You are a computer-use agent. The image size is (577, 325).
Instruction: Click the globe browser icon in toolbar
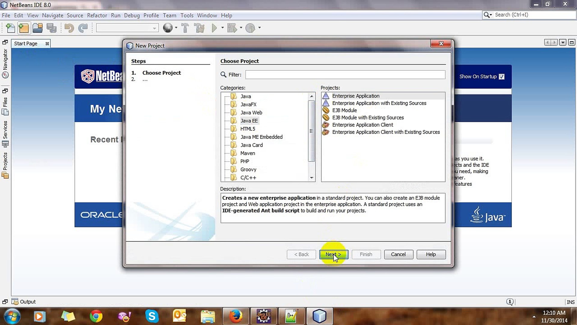pyautogui.click(x=168, y=28)
